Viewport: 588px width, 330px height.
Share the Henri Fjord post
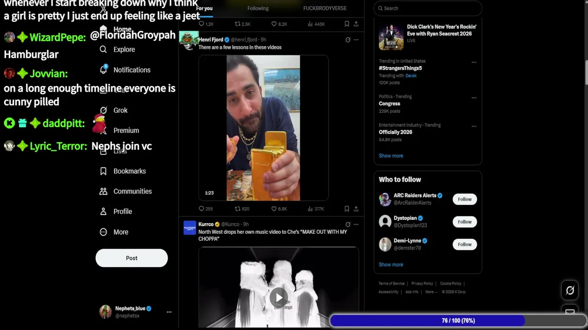click(x=356, y=209)
